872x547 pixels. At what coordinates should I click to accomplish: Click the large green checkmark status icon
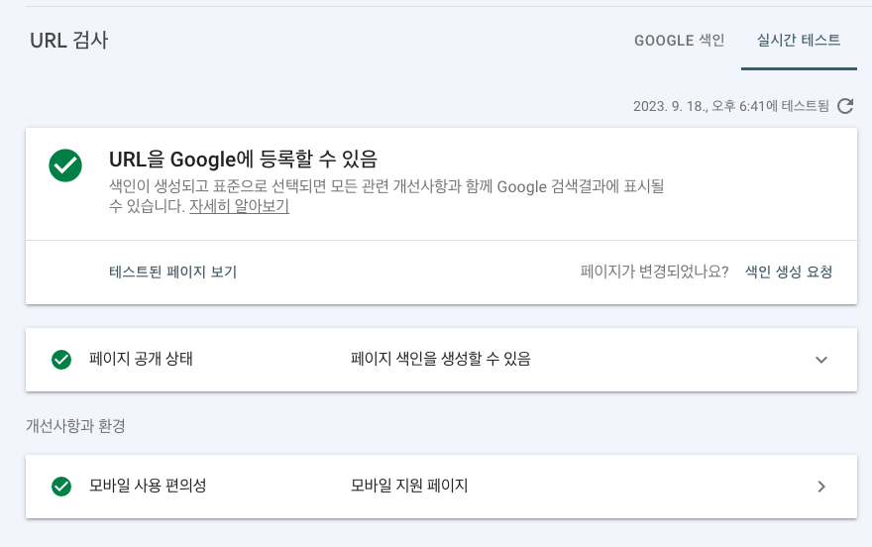pos(65,165)
